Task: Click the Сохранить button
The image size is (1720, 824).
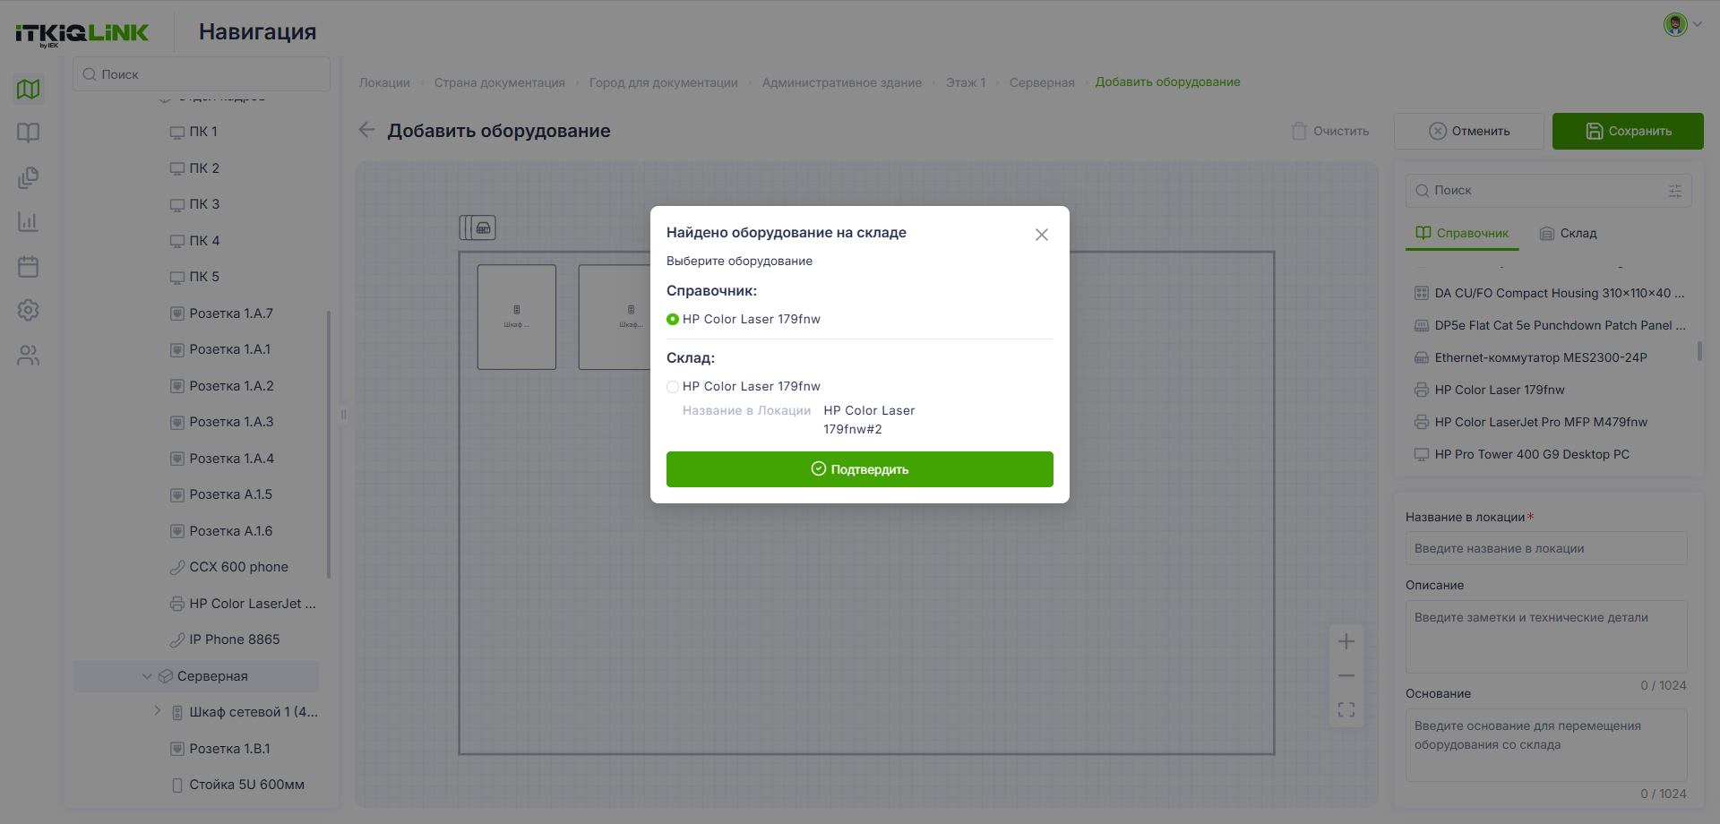Action: pyautogui.click(x=1628, y=131)
